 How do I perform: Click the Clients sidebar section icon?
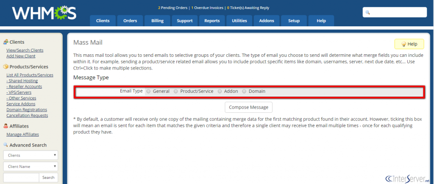point(6,42)
